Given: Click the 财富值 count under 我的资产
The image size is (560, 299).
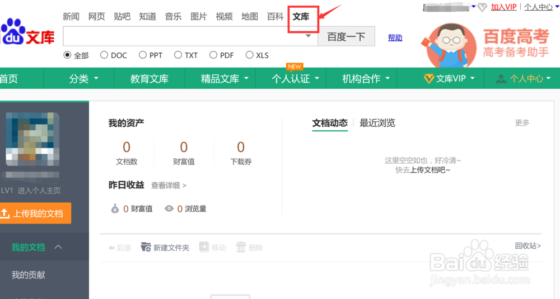Looking at the screenshot, I should (x=184, y=147).
